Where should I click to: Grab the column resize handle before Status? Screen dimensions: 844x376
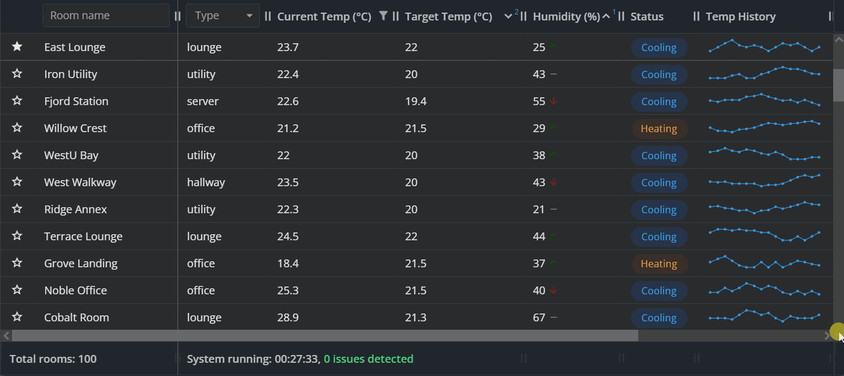[x=621, y=17]
